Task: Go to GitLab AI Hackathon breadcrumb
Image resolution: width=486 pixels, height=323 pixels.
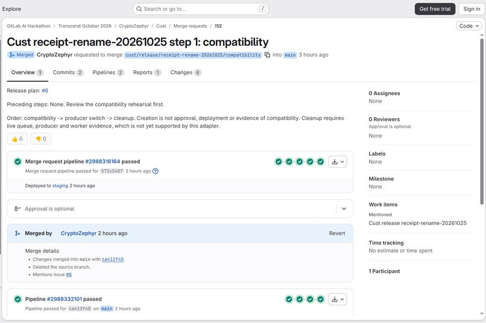Action: click(x=29, y=26)
